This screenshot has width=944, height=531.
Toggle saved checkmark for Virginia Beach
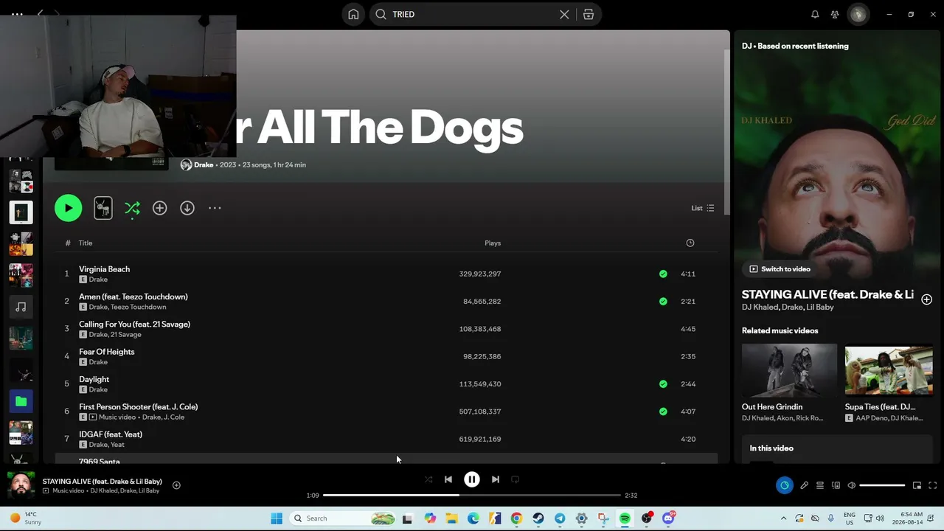point(663,274)
